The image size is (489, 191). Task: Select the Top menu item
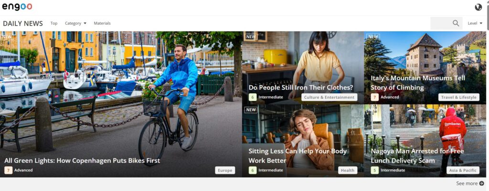(x=54, y=23)
